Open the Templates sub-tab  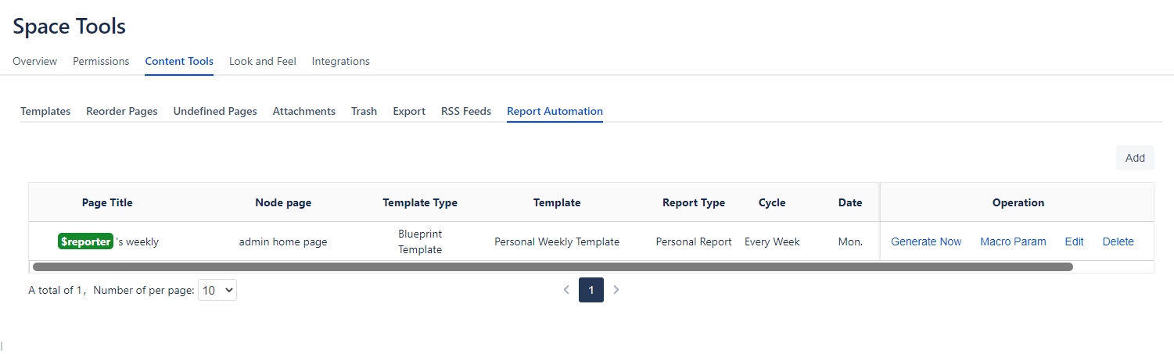[45, 111]
